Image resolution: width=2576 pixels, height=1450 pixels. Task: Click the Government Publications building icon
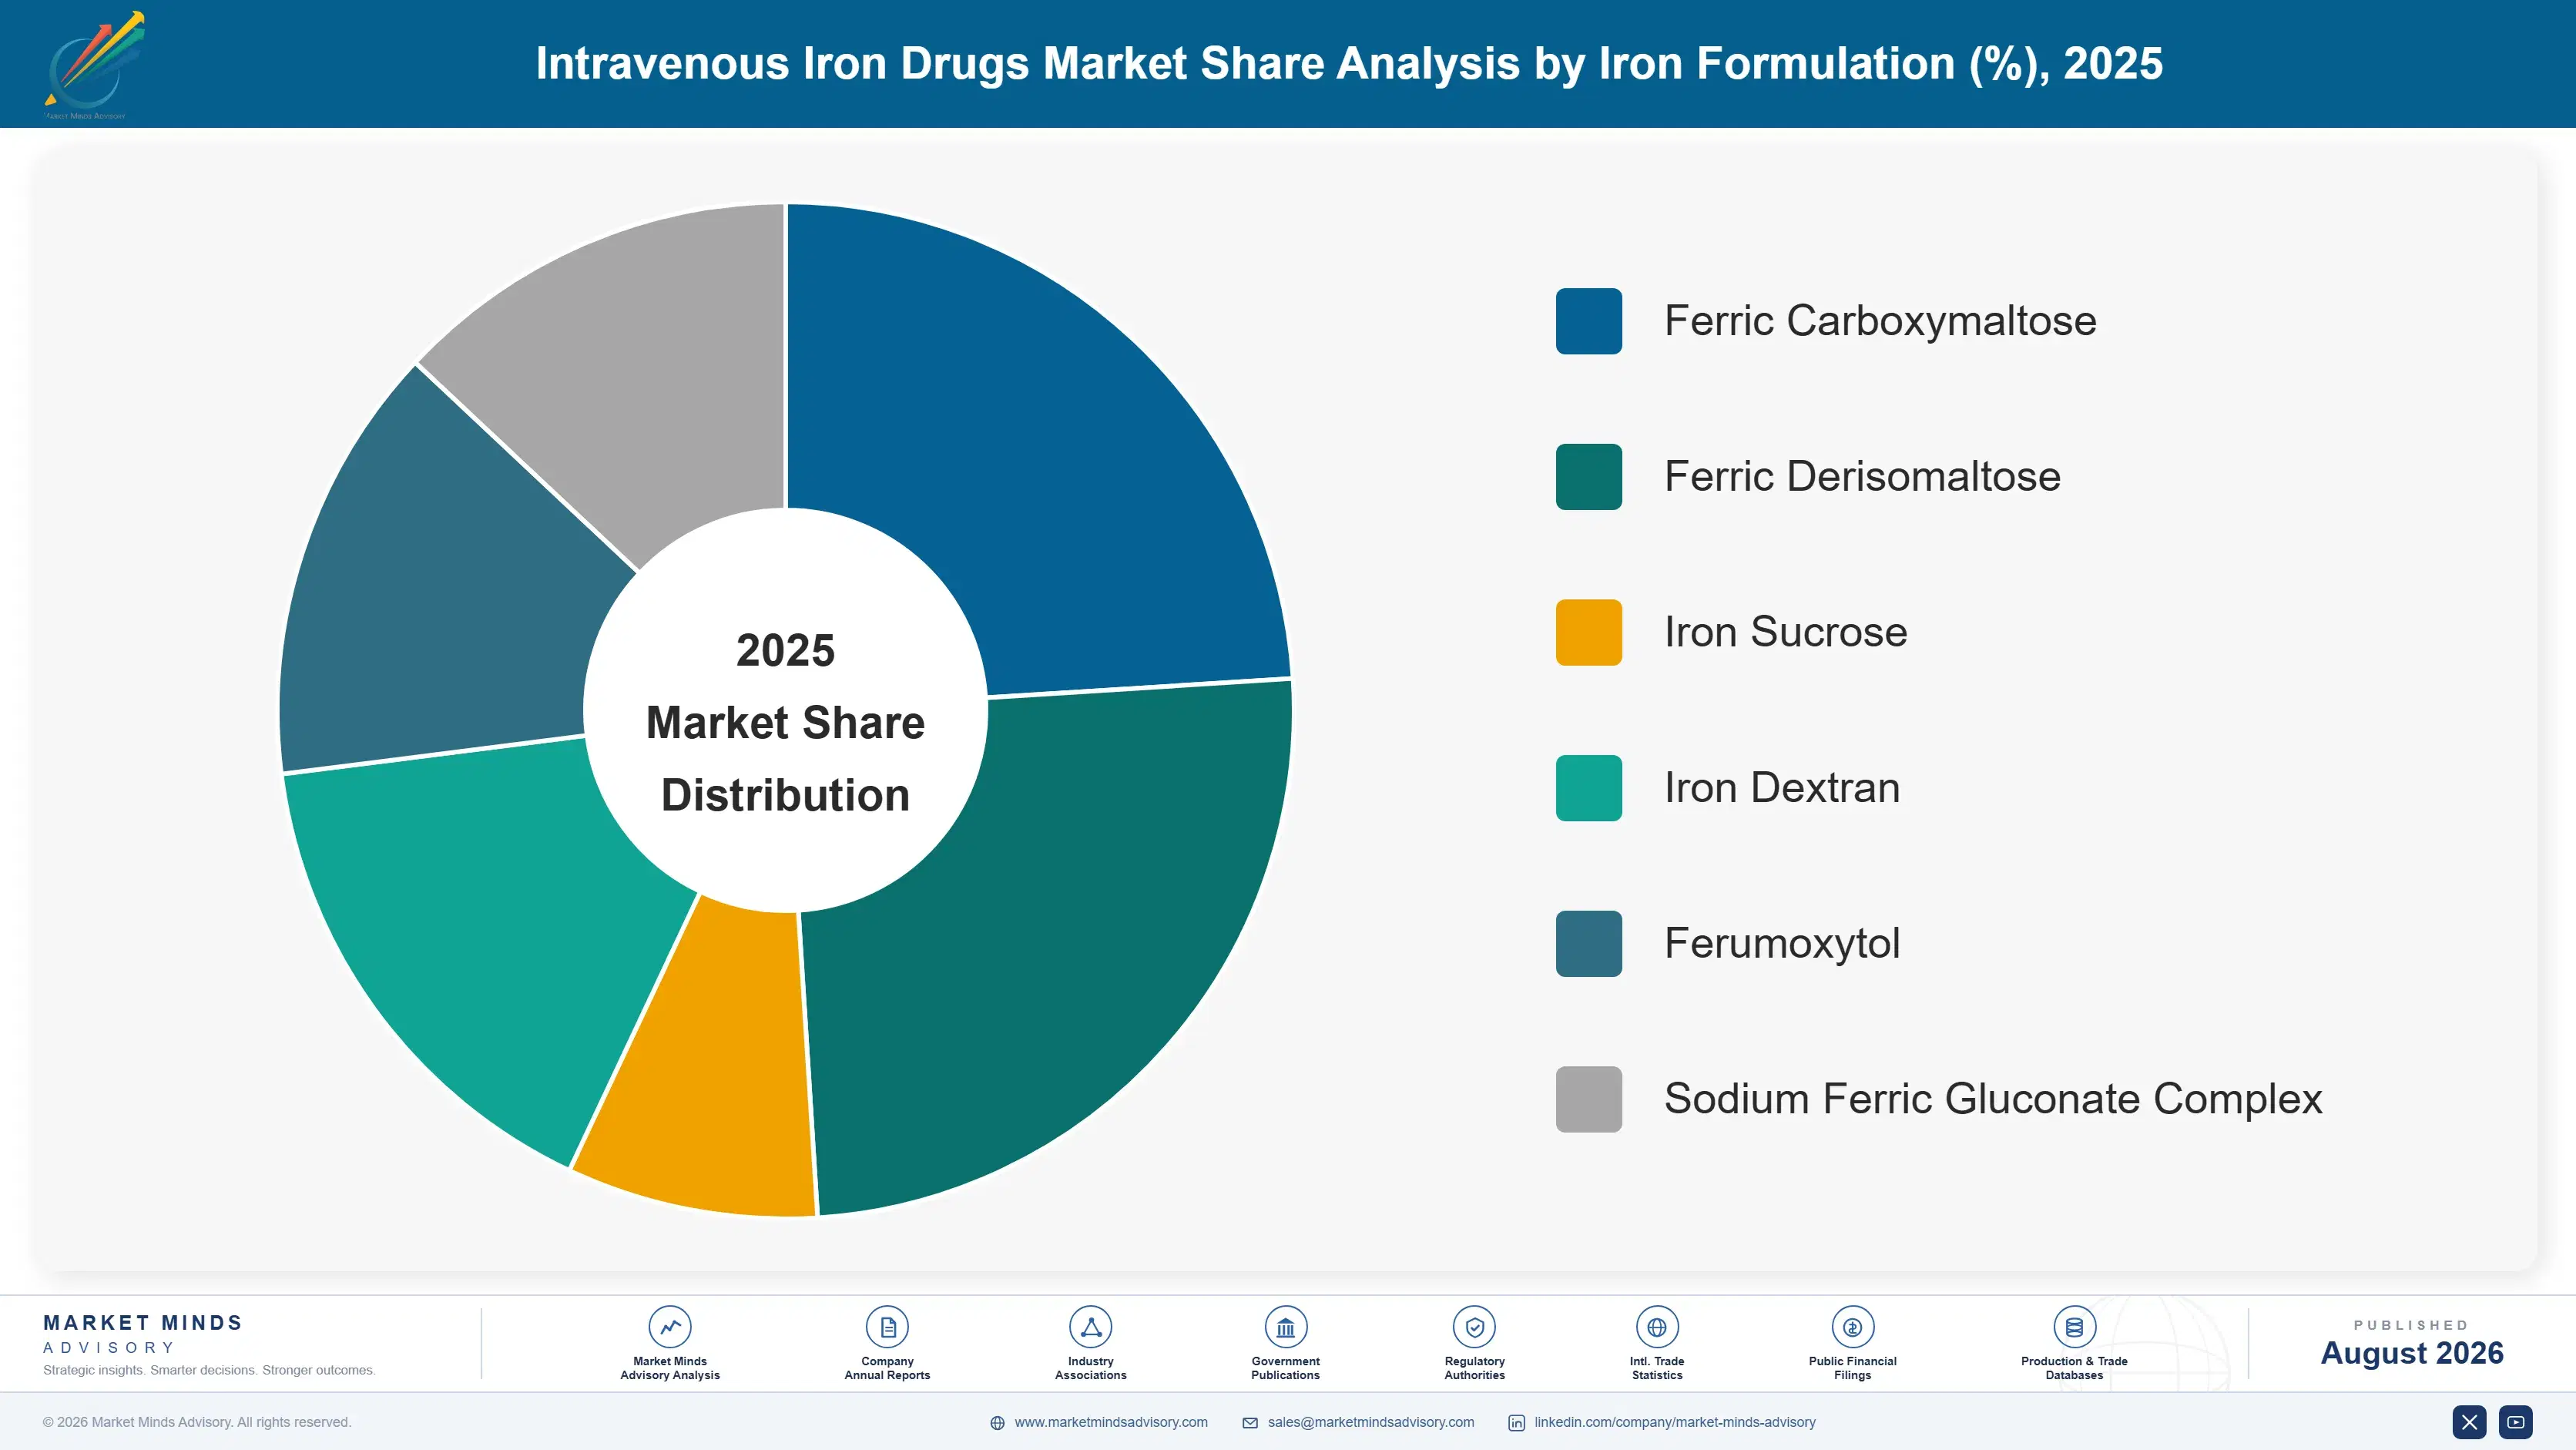[1285, 1327]
